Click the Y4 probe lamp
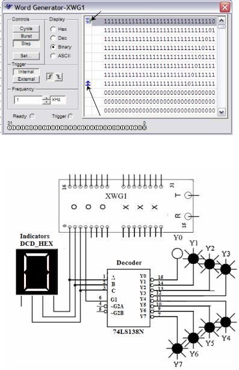The height and width of the screenshot is (370, 239). (226, 322)
